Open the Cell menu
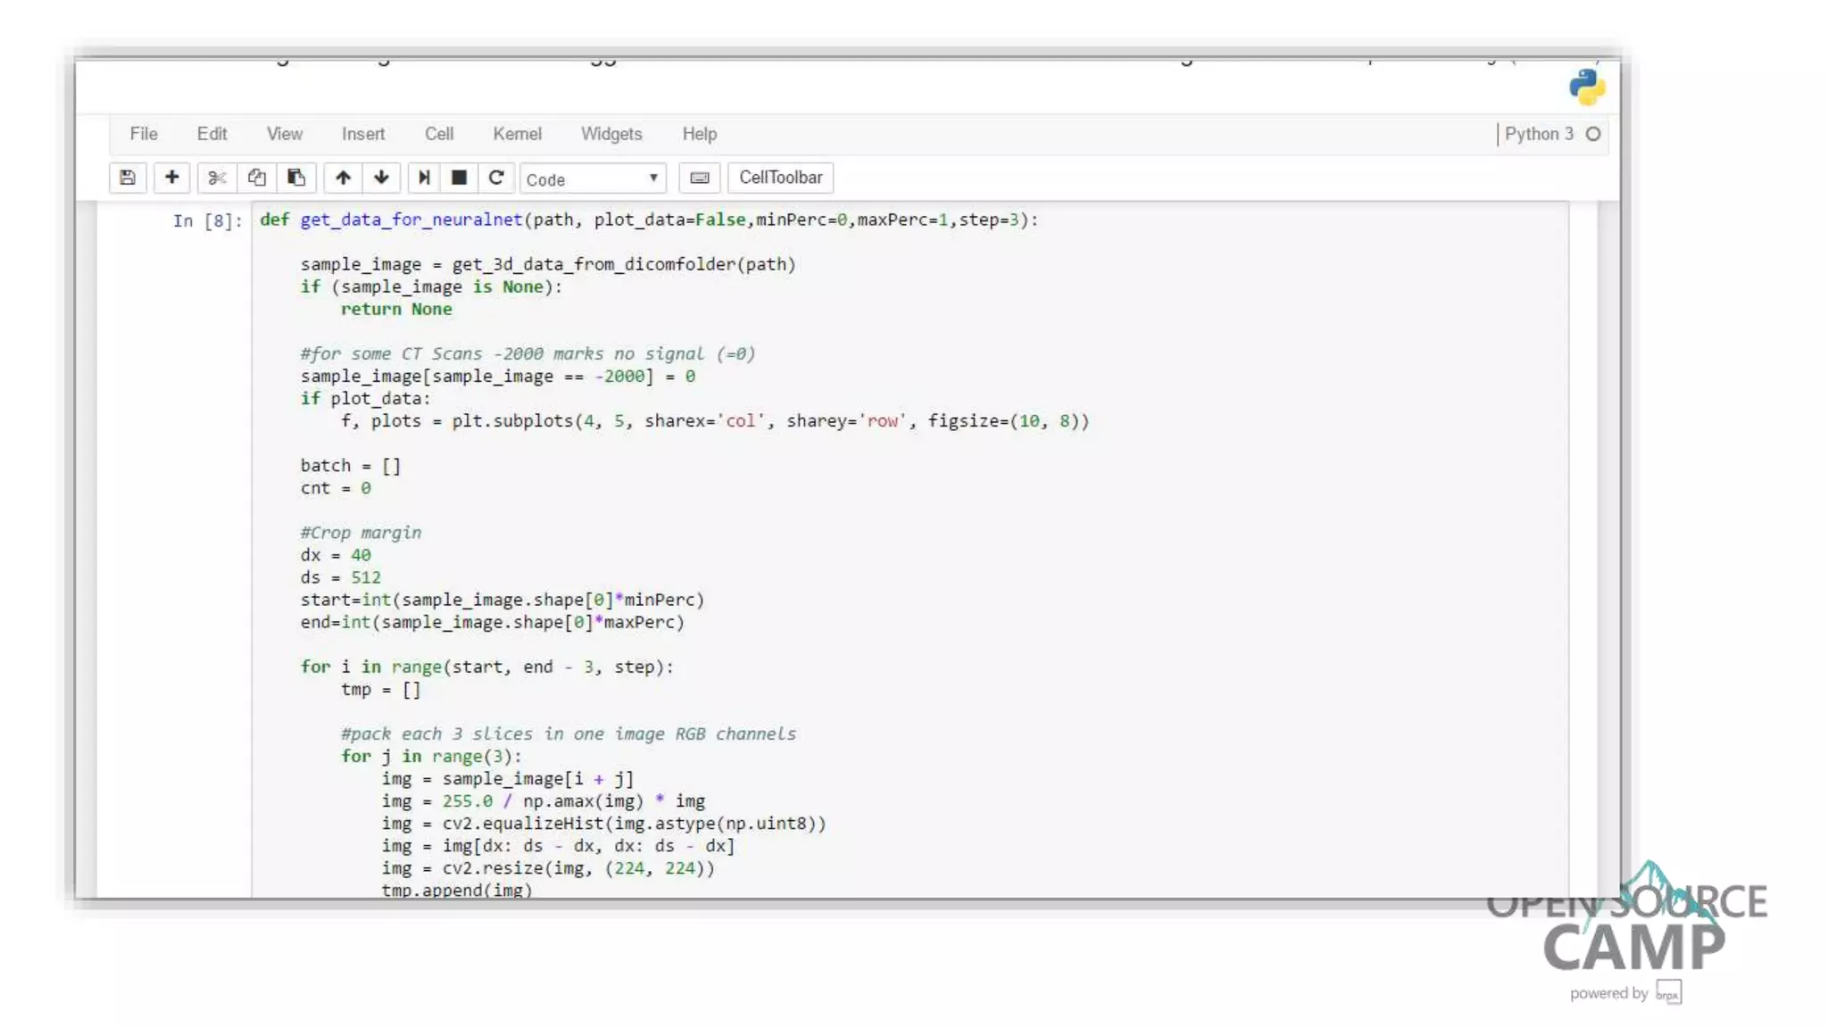The width and height of the screenshot is (1828, 1028). (438, 134)
